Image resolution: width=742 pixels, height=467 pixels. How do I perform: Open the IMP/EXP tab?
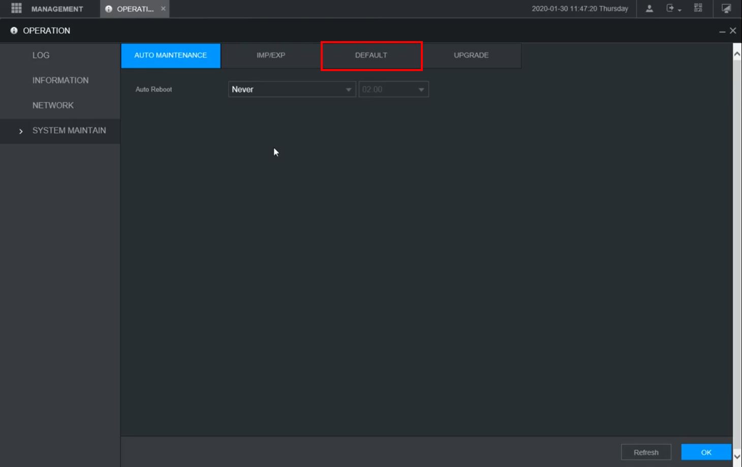coord(271,55)
